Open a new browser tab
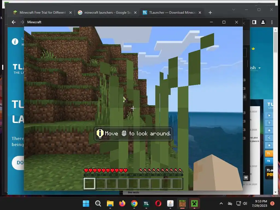 (x=210, y=13)
